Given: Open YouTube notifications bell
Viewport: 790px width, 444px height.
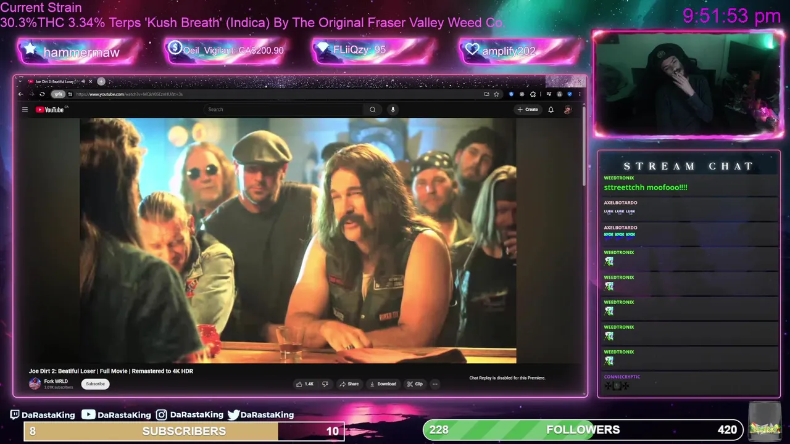Looking at the screenshot, I should (551, 110).
